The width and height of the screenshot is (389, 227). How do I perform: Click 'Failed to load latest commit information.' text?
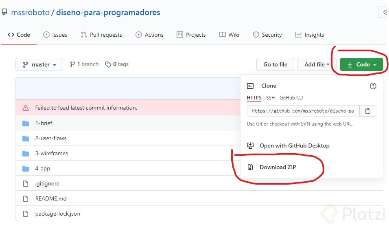point(86,108)
